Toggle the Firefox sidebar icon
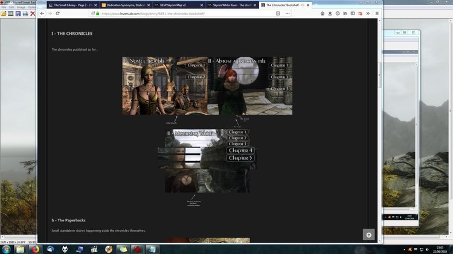The height and width of the screenshot is (254, 453). point(353,13)
